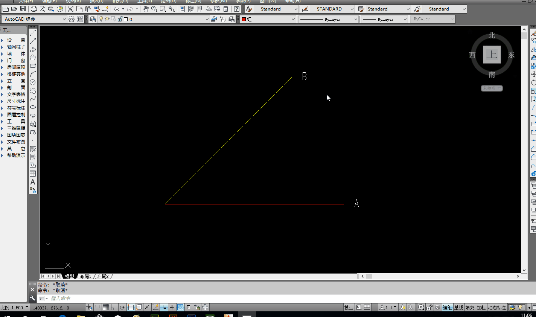Select the Table tool
The image size is (536, 317).
coord(33,174)
